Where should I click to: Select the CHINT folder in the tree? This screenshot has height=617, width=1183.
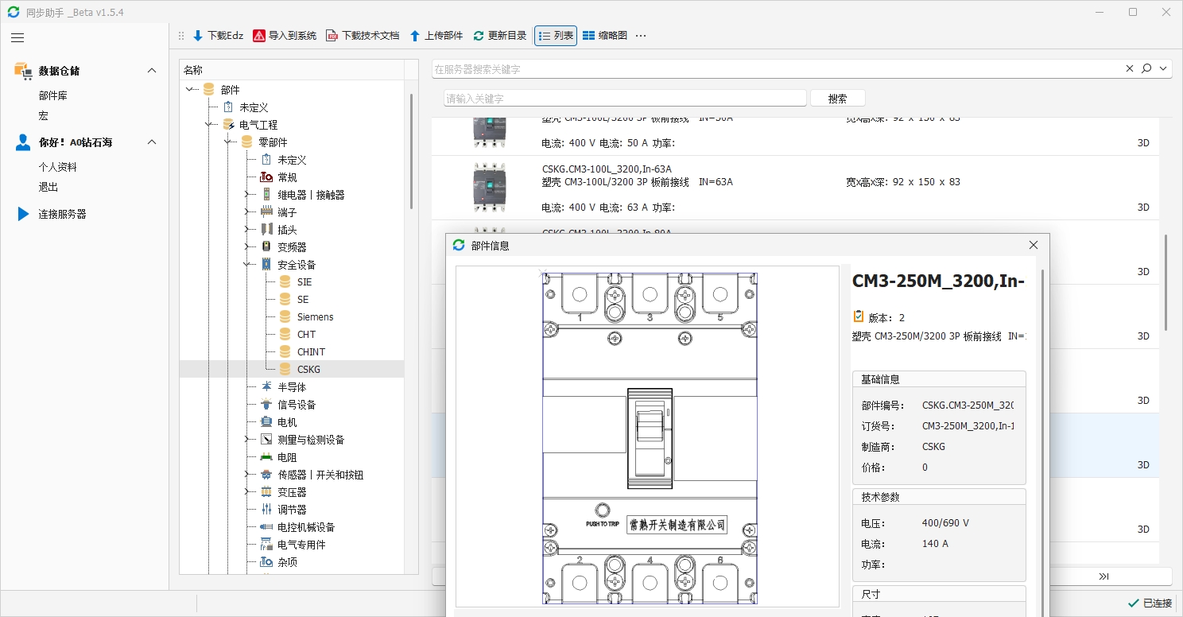tap(311, 352)
